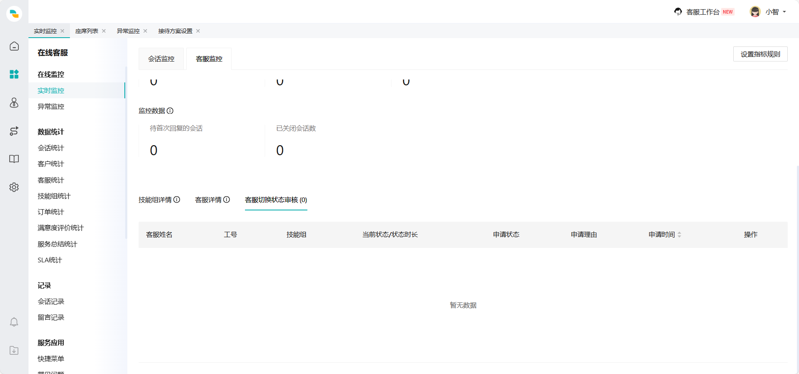Click the 操作 column header

pyautogui.click(x=750, y=235)
